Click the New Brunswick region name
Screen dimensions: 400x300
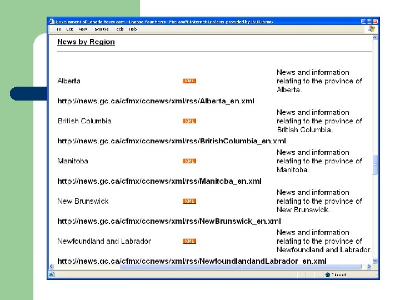[83, 201]
